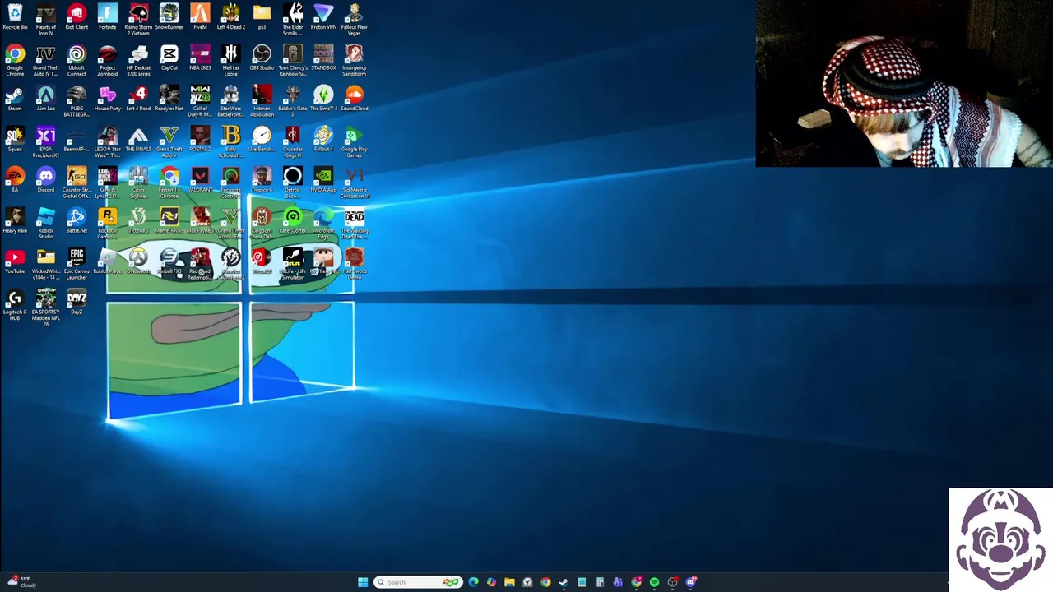Open the Riot Client shortcut
The width and height of the screenshot is (1053, 592).
point(77,18)
